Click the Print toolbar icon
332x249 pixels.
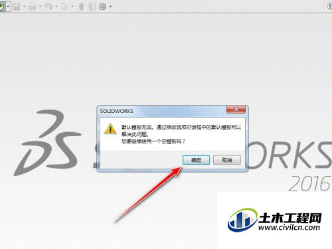click(33, 7)
